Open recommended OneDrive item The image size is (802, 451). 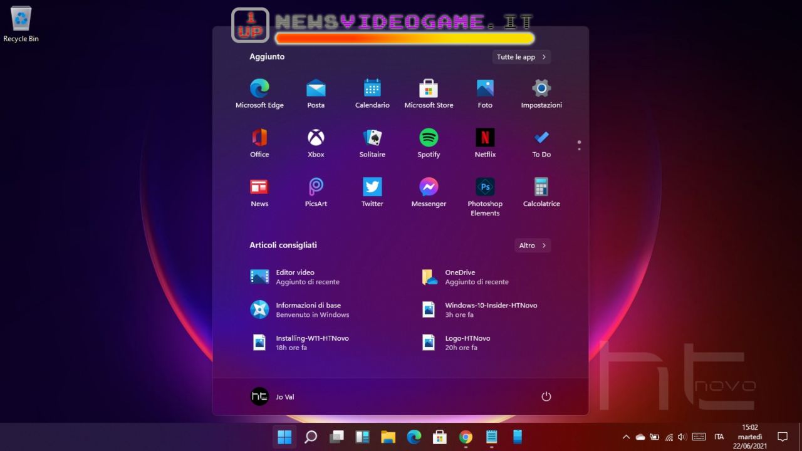coord(465,277)
